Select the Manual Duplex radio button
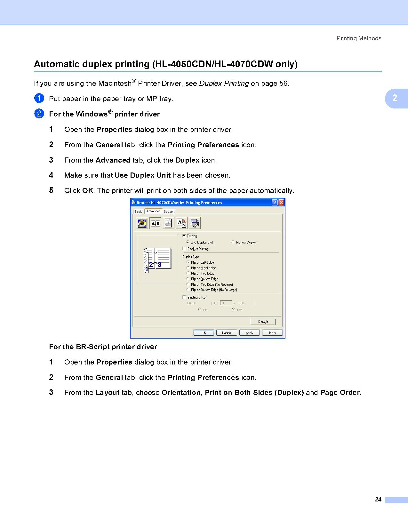This screenshot has height=528, width=408. click(233, 242)
